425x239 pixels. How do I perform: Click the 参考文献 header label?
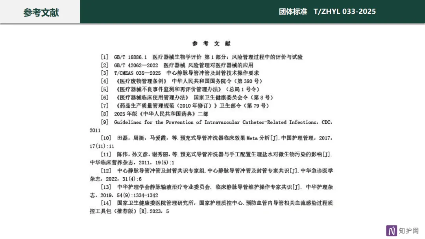pos(41,13)
